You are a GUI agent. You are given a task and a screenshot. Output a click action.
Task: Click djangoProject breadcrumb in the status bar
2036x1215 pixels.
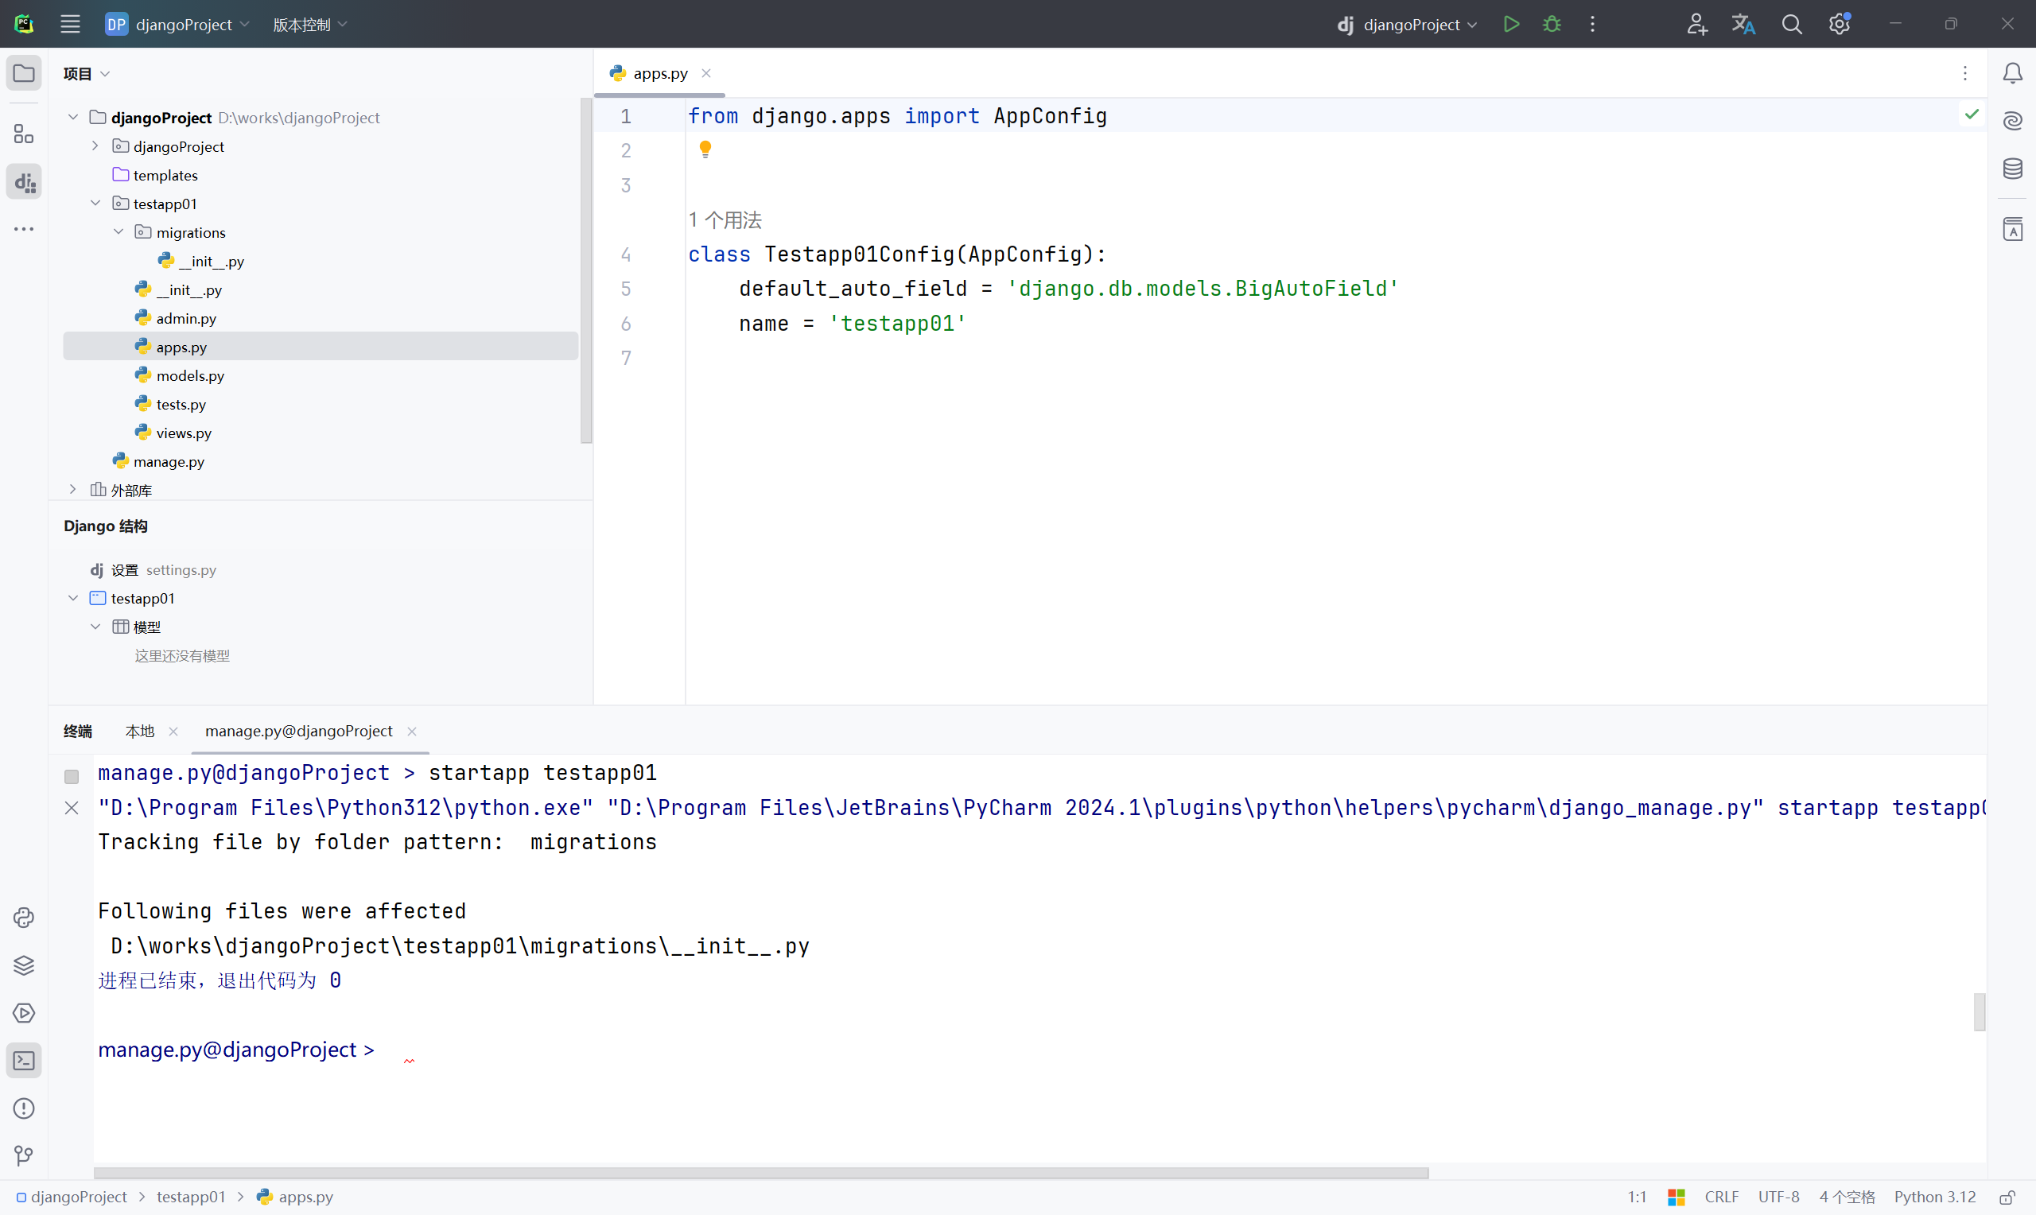tap(72, 1197)
